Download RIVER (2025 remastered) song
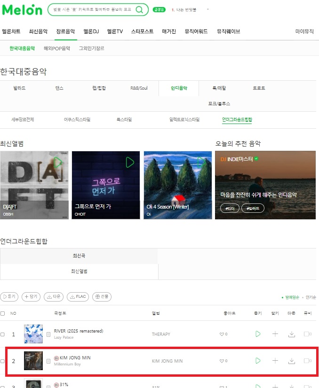319x388 pixels. [292, 334]
